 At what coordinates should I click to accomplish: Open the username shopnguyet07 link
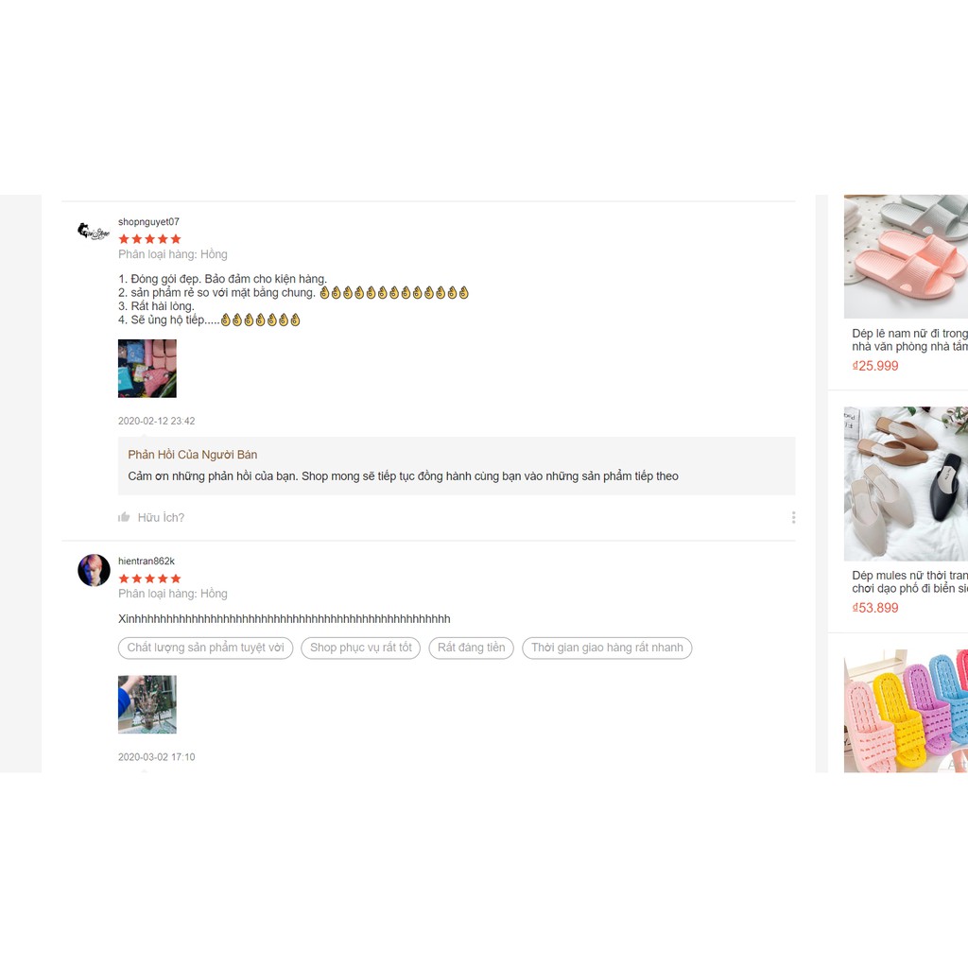tap(148, 221)
